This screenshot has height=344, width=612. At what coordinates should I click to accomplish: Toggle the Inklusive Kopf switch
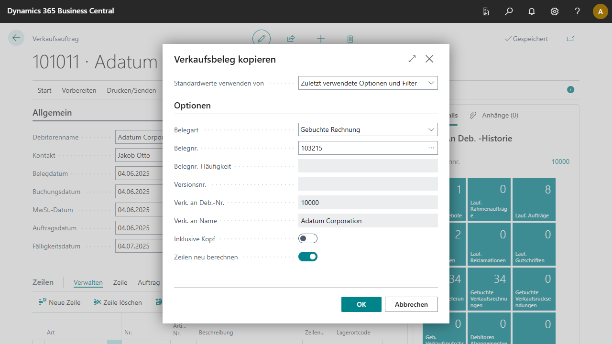pos(308,238)
